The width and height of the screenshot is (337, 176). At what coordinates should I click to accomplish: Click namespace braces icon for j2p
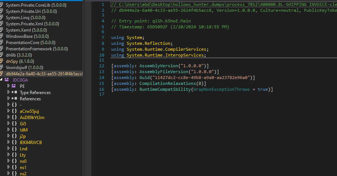pyautogui.click(x=14, y=136)
